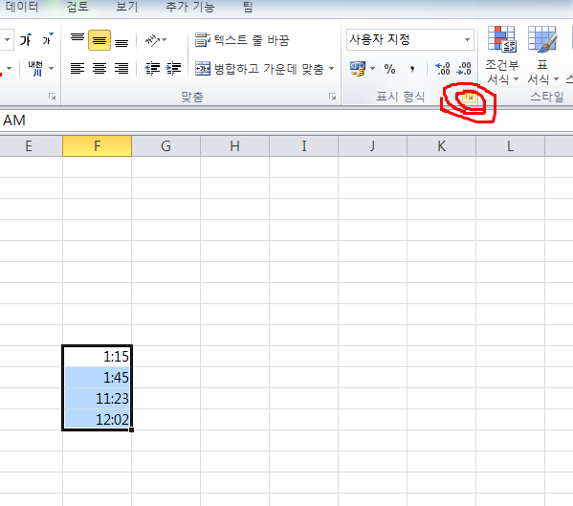Open the 팀 ribbon tab
The width and height of the screenshot is (573, 506).
(248, 7)
